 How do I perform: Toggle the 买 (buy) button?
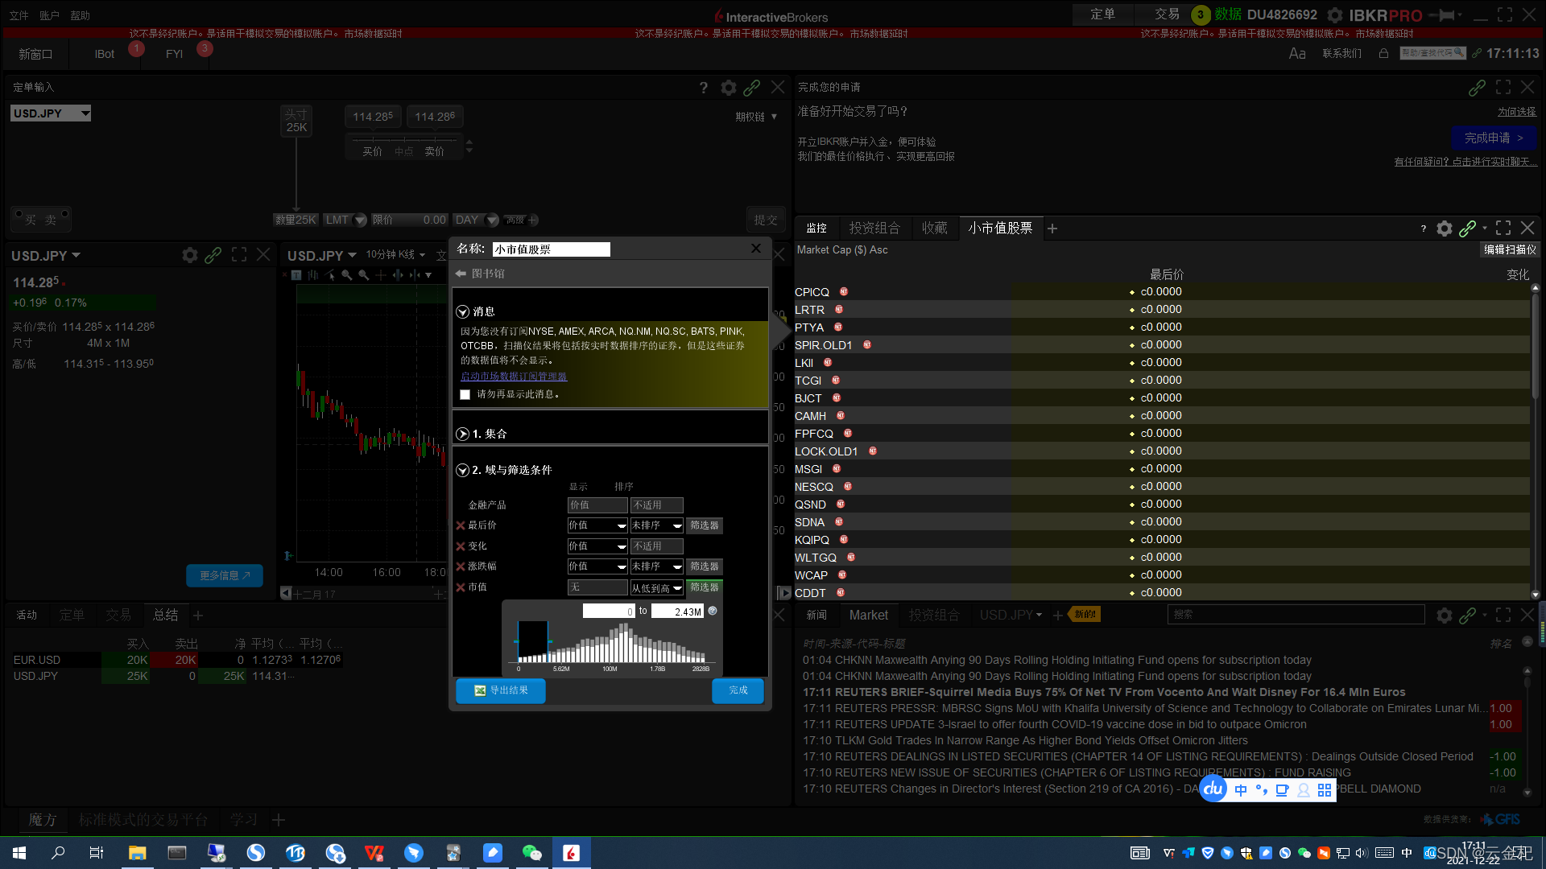pos(31,220)
